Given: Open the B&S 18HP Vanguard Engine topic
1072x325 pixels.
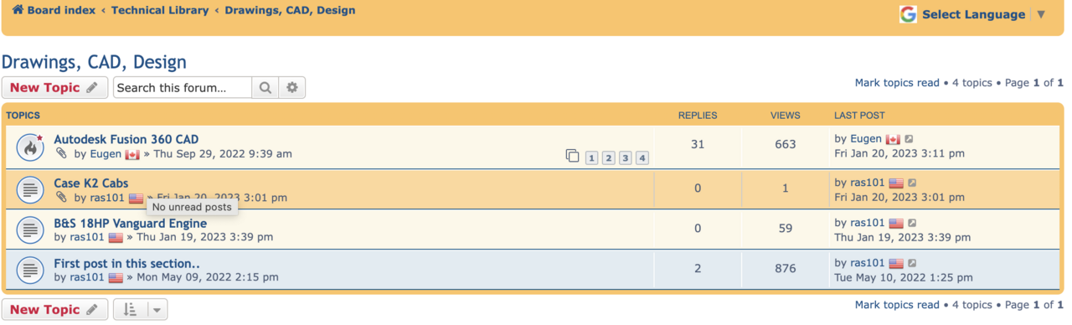Looking at the screenshot, I should point(130,224).
